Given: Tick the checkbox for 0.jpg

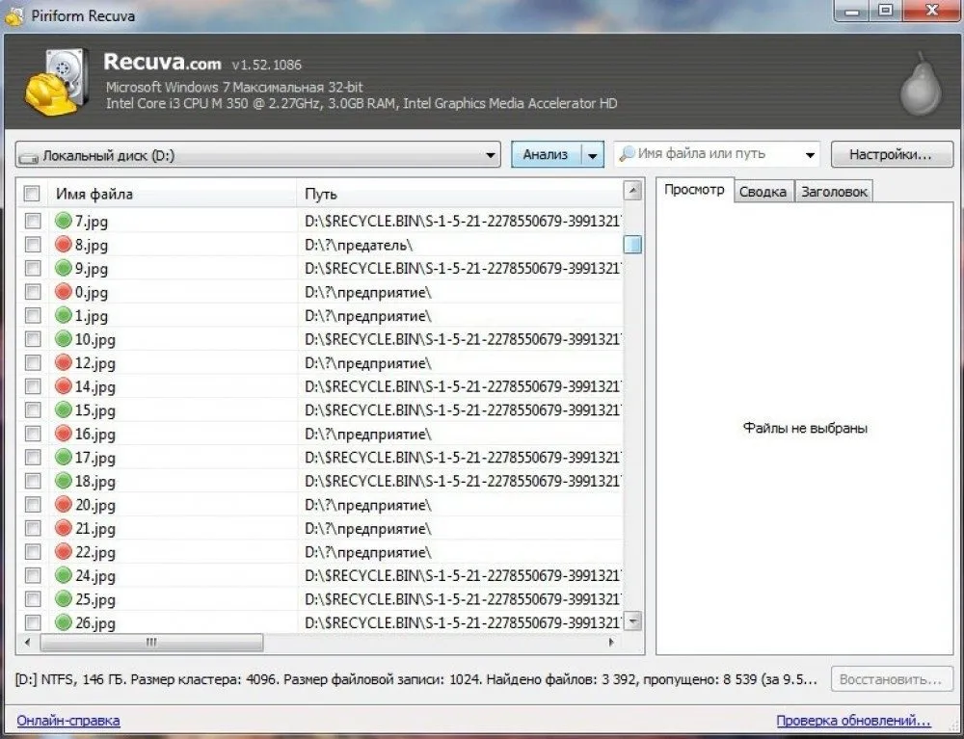Looking at the screenshot, I should coord(33,292).
